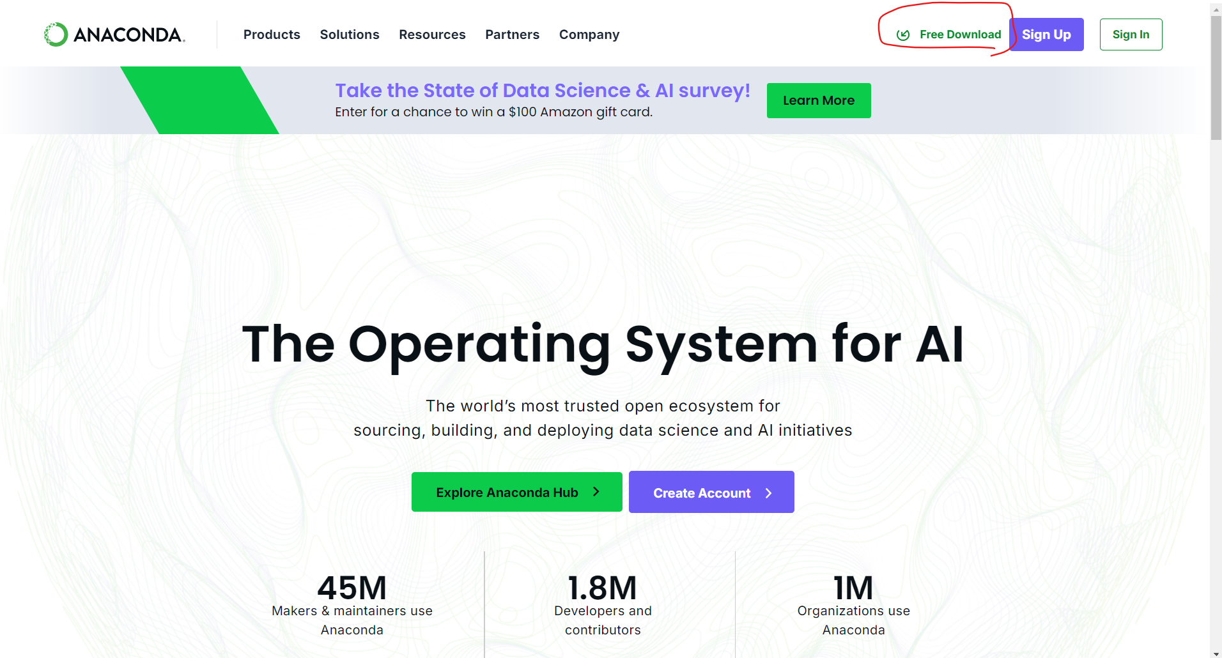The height and width of the screenshot is (658, 1222).
Task: Click the chevron on Explore Anaconda Hub
Action: pyautogui.click(x=596, y=491)
